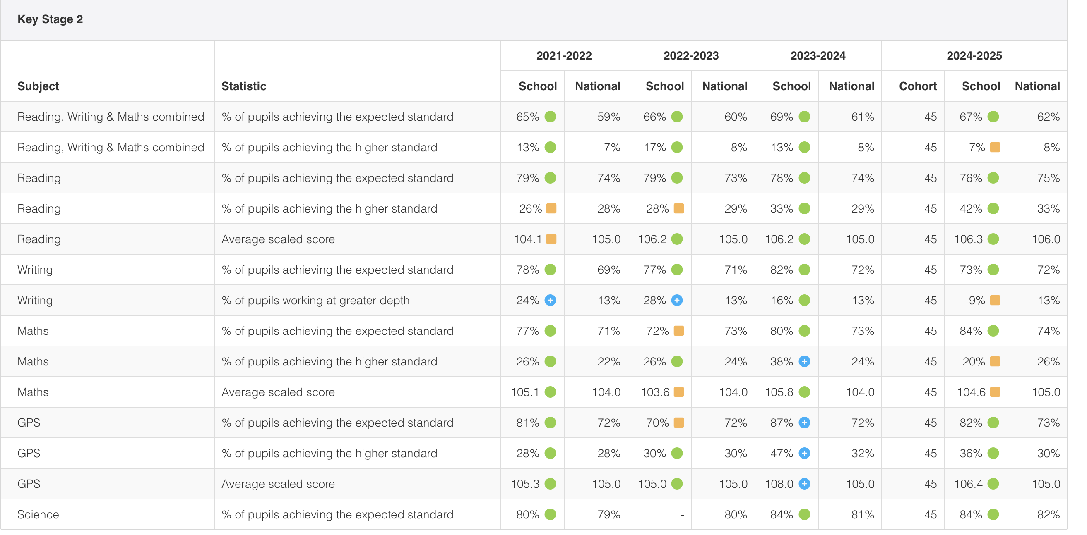The image size is (1087, 535).
Task: Click orange square indicator beside GPS 70%
Action: tap(678, 423)
